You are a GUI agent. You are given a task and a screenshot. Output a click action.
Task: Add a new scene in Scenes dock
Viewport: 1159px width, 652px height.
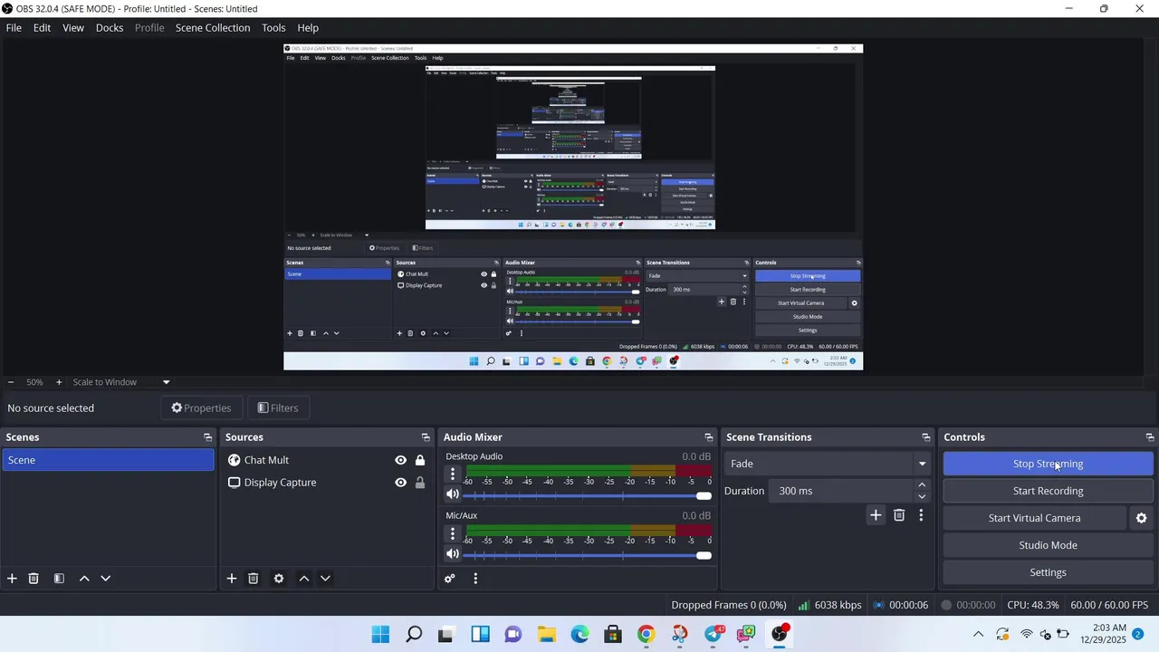coord(12,579)
